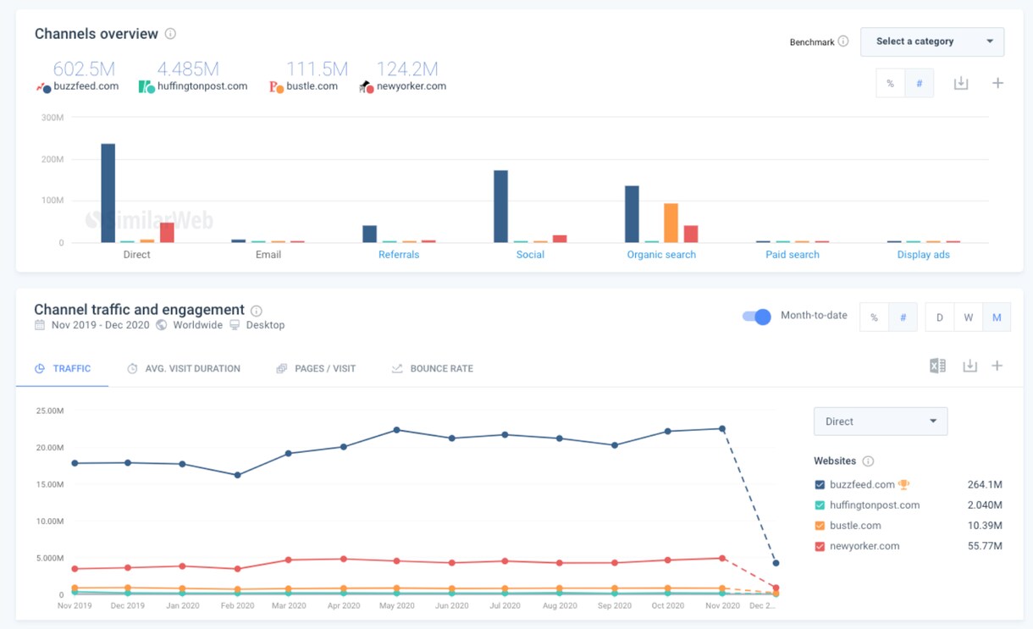Download the Channels overview chart
The height and width of the screenshot is (629, 1033).
[x=961, y=83]
